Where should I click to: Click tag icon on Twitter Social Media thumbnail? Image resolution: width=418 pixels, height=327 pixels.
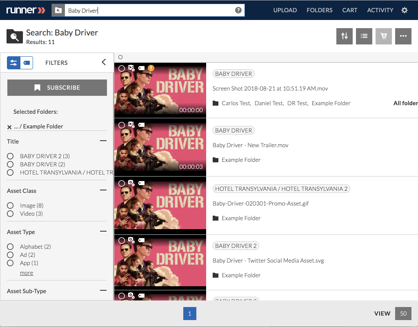pos(141,240)
